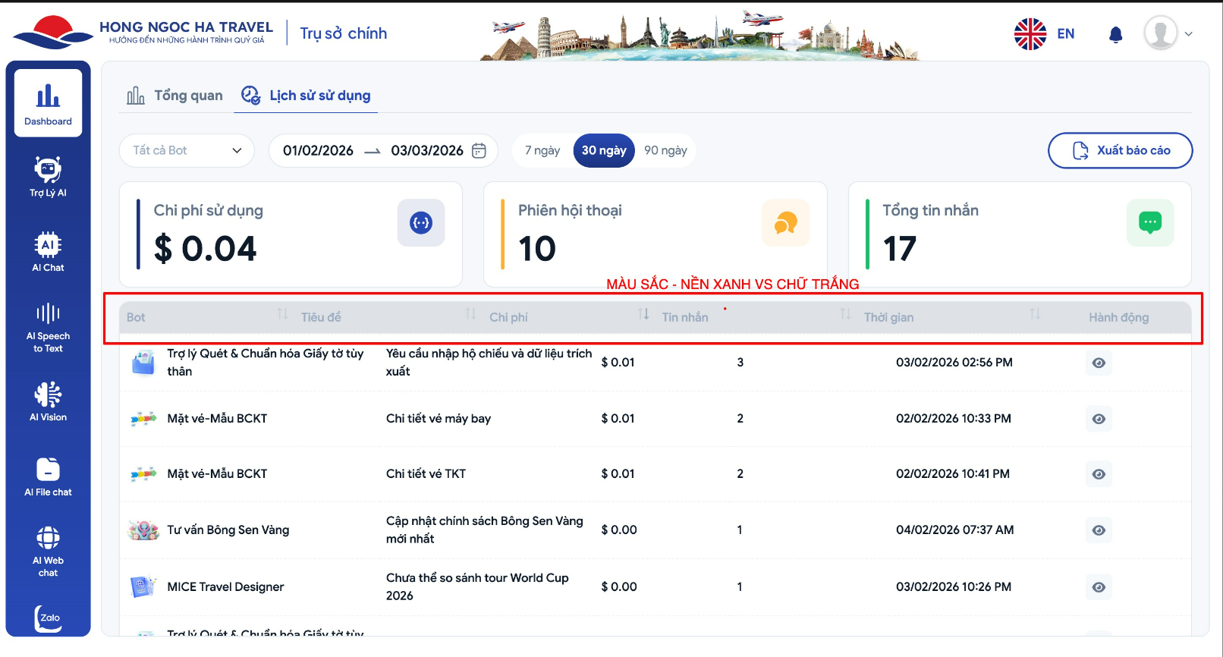This screenshot has height=657, width=1223.
Task: Select the 90 ngày range option
Action: 665,150
